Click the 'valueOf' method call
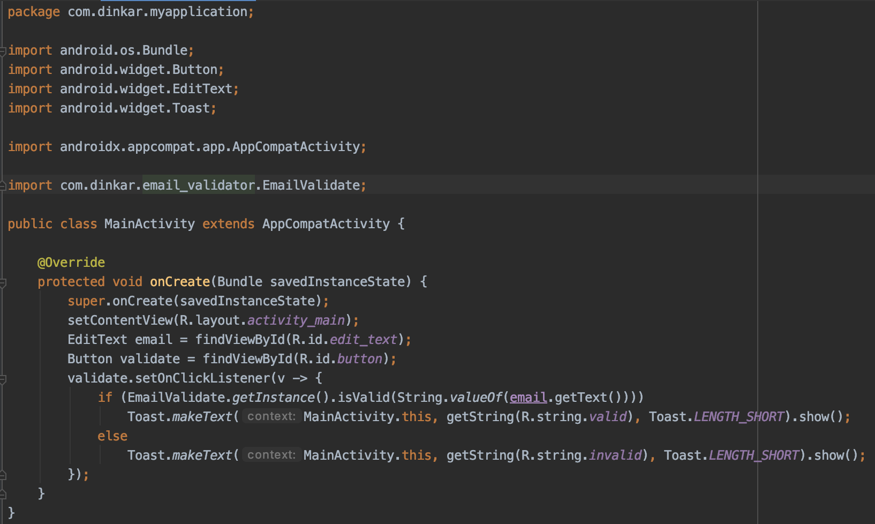This screenshot has width=875, height=524. 476,398
